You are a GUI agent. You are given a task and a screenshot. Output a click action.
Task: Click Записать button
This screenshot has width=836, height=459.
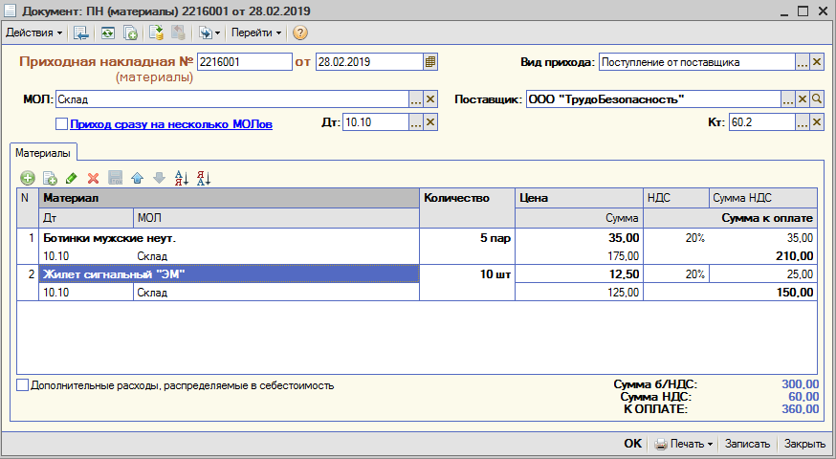click(747, 444)
